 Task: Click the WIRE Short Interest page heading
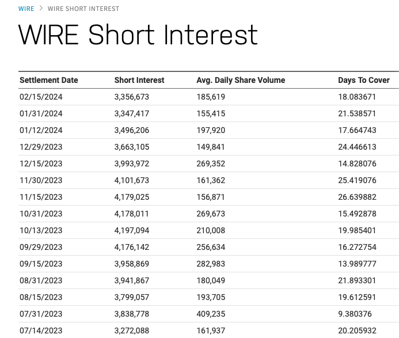(x=138, y=35)
